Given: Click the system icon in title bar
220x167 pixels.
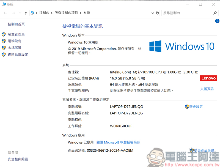Looking at the screenshot, I should pos(4,4).
